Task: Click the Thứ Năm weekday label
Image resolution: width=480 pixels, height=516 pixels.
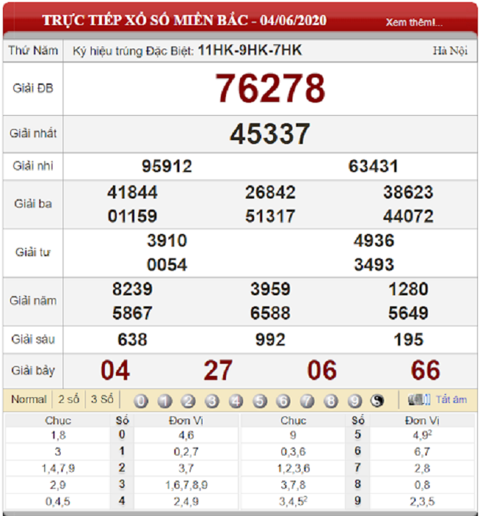Action: (x=33, y=50)
